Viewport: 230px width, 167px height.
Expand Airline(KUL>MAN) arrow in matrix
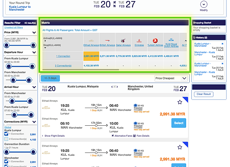[45, 41]
